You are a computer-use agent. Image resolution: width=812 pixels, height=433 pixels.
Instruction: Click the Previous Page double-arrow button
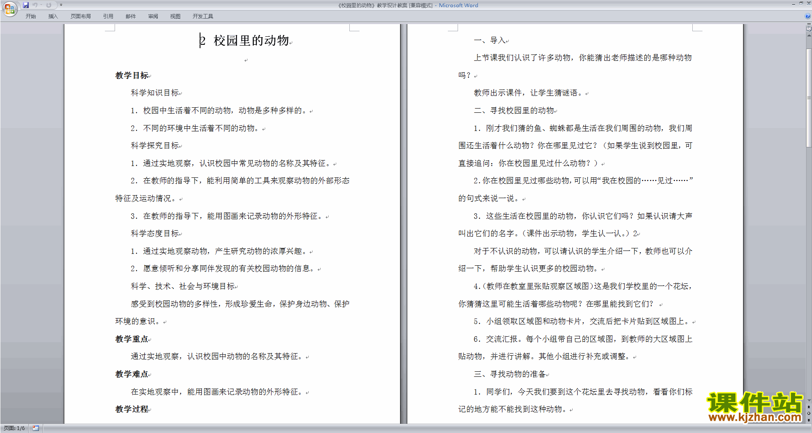click(x=809, y=407)
